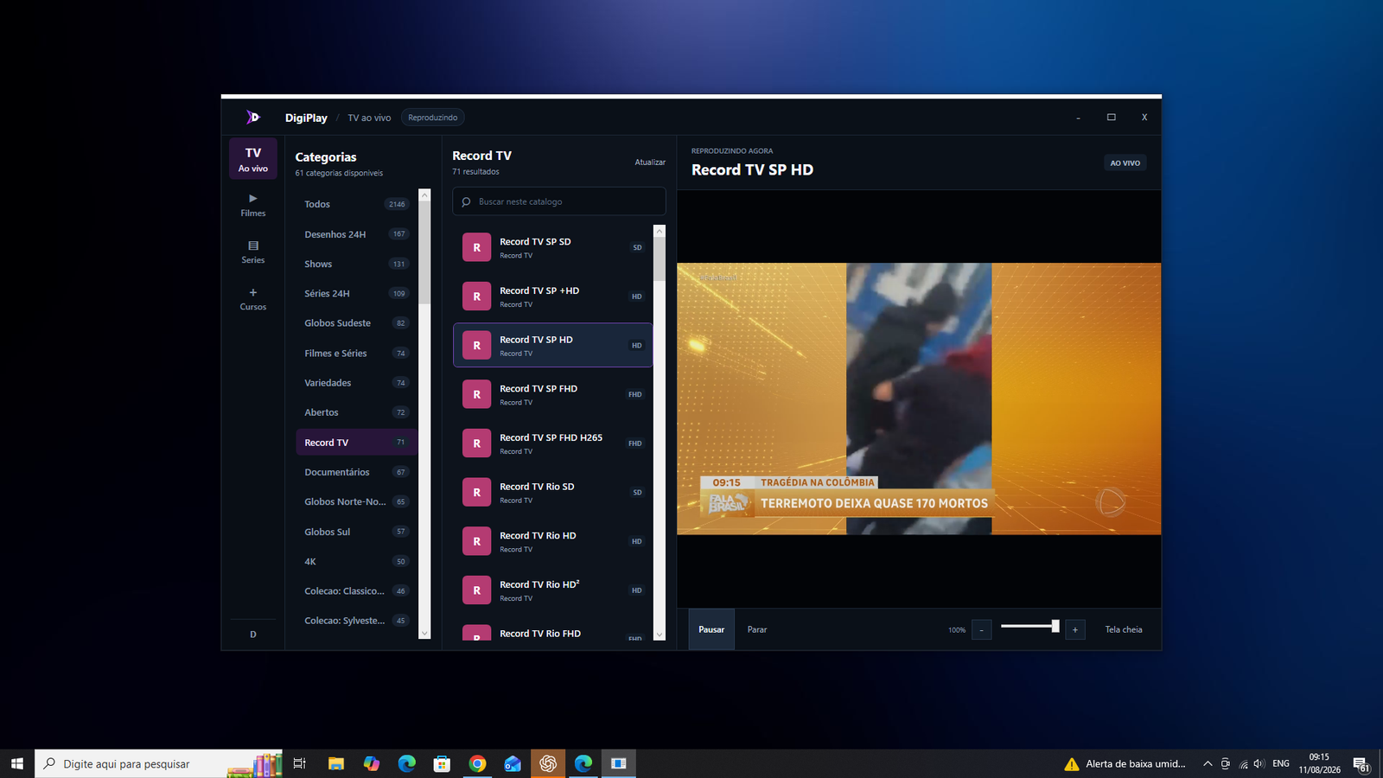1383x778 pixels.
Task: Select the Todos category
Action: click(356, 204)
